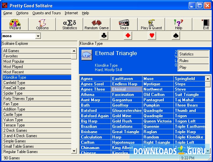213x162 pixels.
Task: Start a Random Game from toolbar
Action: click(97, 24)
